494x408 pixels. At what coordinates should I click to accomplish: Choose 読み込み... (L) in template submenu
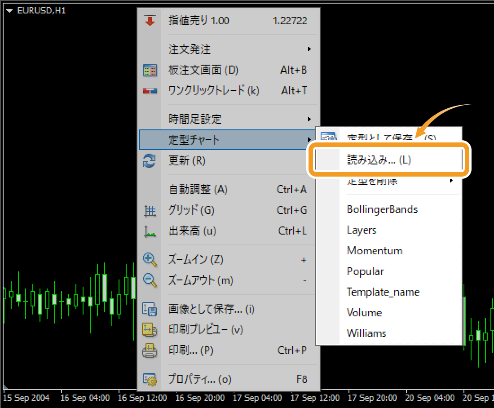[x=389, y=160]
